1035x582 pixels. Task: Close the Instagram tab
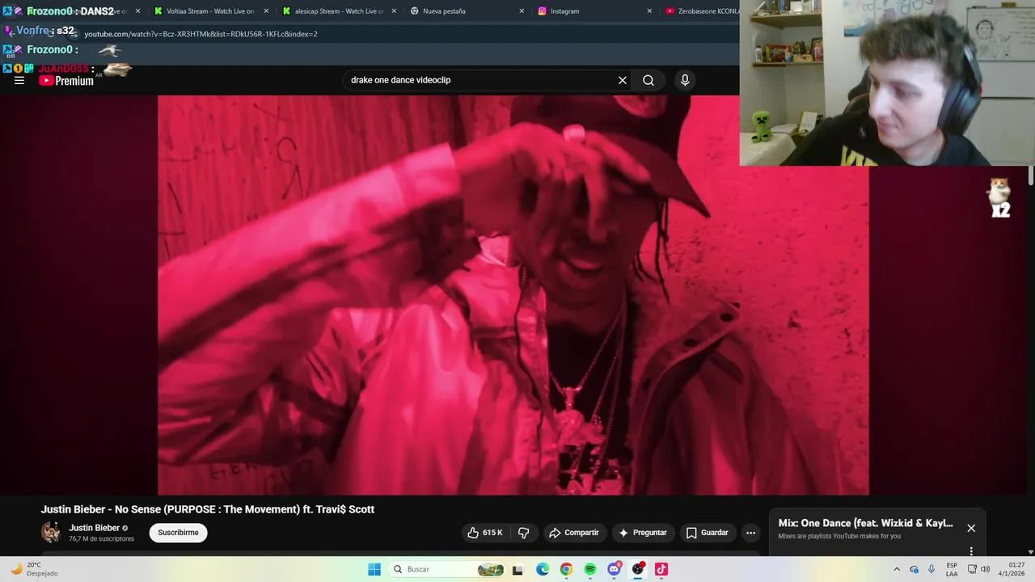[x=649, y=11]
